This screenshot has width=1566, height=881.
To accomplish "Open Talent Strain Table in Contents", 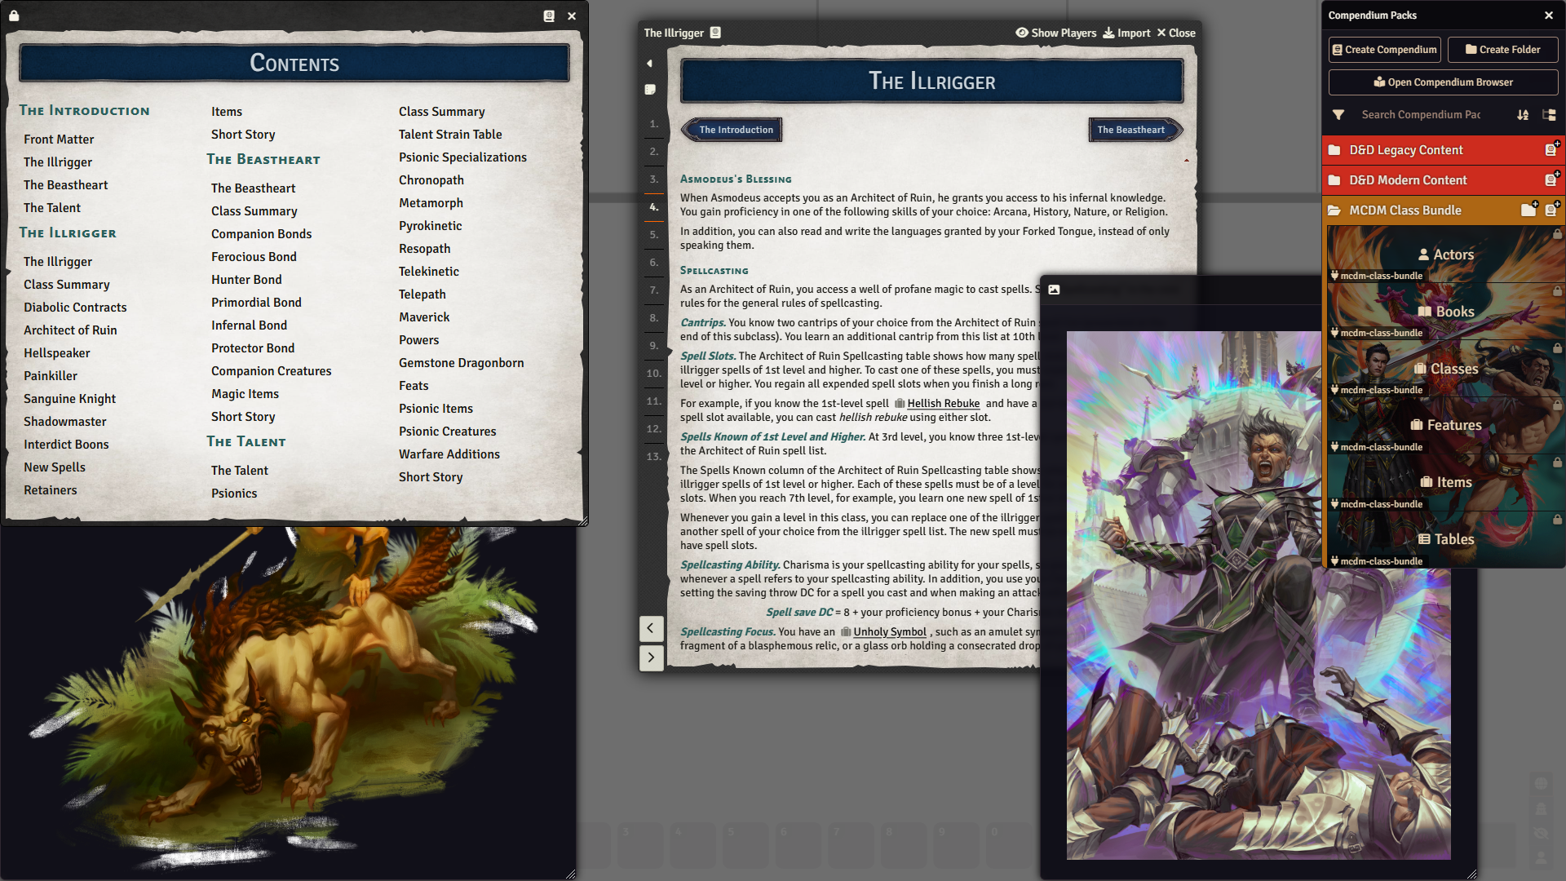I will coord(450,135).
